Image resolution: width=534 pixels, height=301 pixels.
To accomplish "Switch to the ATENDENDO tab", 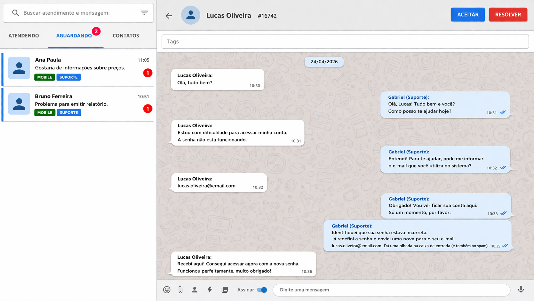I will tap(23, 35).
